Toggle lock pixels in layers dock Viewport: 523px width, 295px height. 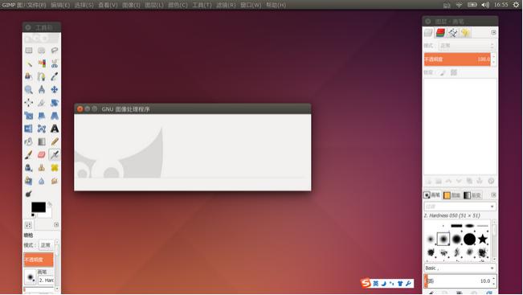[x=443, y=72]
